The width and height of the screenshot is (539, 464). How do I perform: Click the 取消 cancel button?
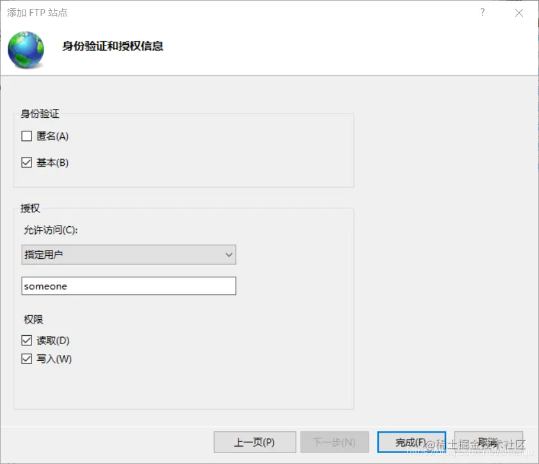(488, 442)
